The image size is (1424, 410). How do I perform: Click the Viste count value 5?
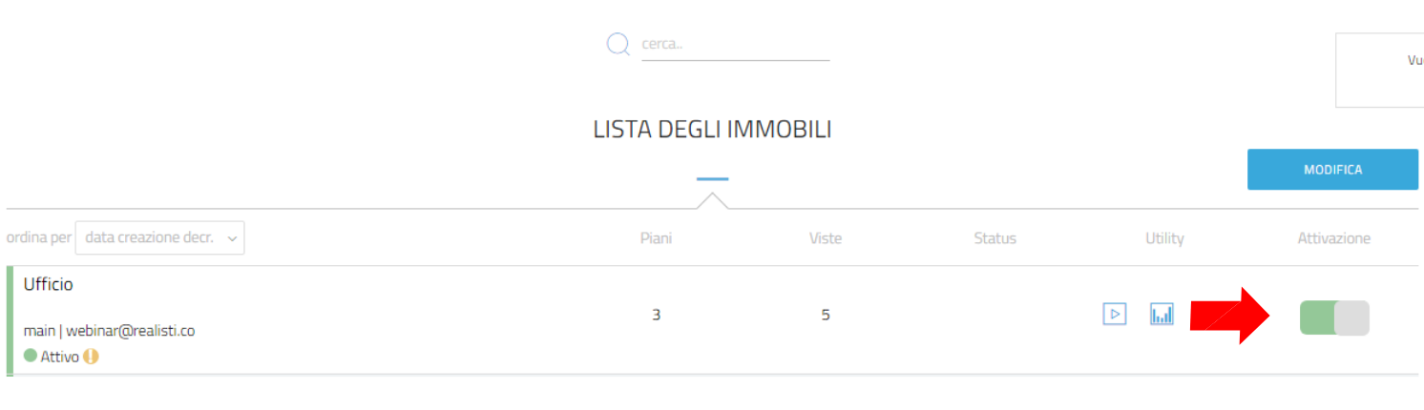click(826, 314)
